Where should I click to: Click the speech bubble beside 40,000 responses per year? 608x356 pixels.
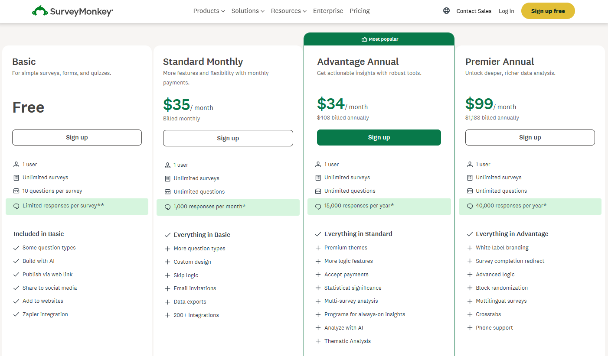(470, 206)
